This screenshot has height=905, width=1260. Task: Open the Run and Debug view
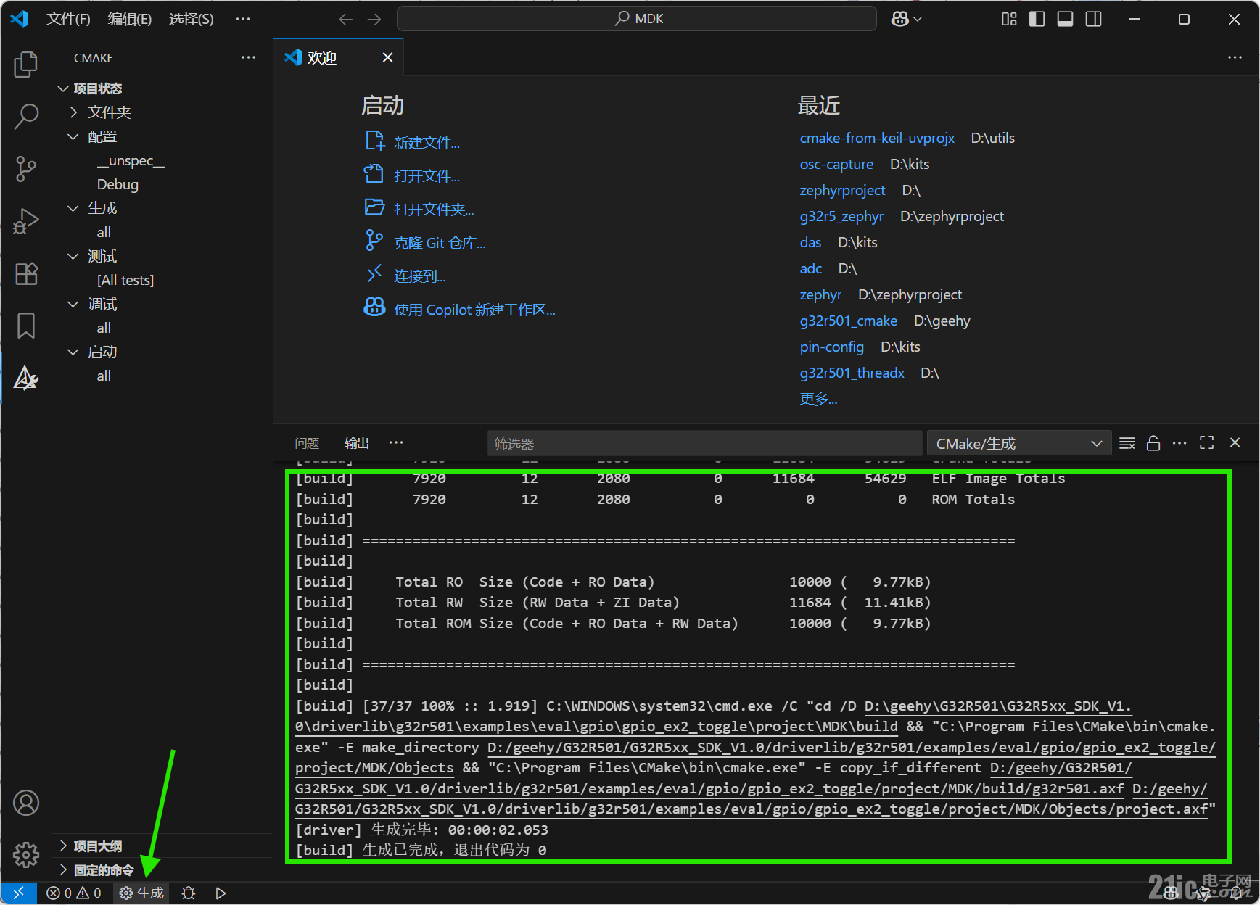(x=27, y=221)
